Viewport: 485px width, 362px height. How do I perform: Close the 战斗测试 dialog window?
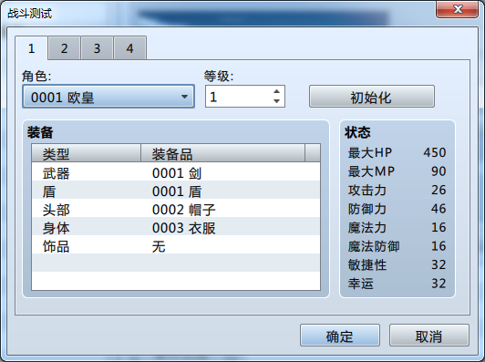(x=458, y=9)
